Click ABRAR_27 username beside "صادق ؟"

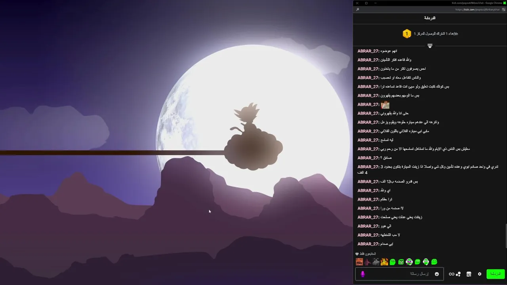click(x=368, y=158)
